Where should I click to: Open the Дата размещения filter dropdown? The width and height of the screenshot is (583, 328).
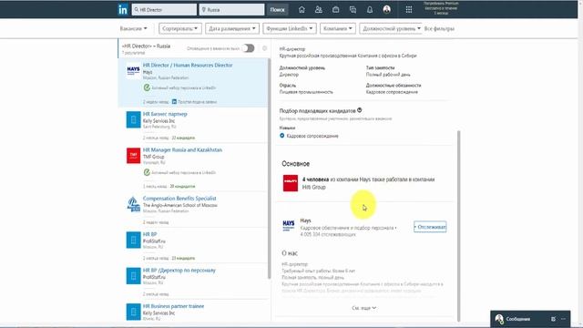[x=232, y=28]
